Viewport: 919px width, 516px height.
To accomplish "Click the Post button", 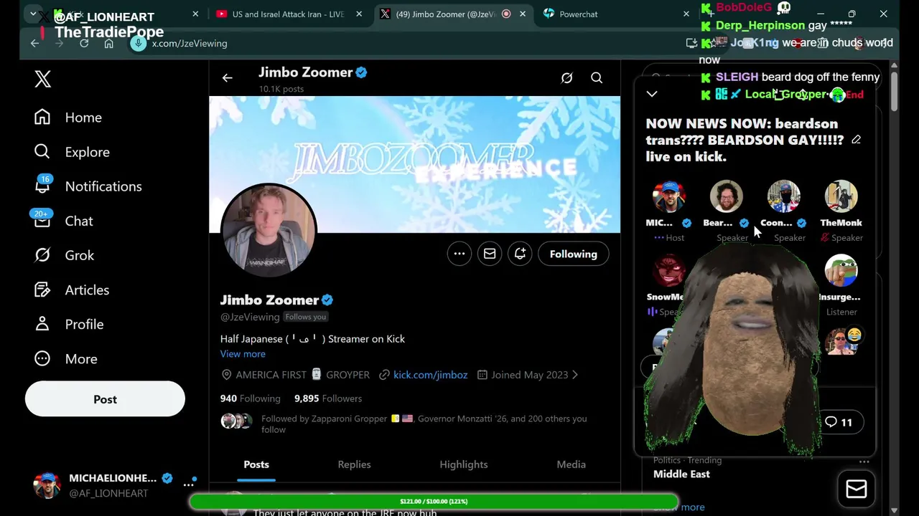I will [105, 399].
